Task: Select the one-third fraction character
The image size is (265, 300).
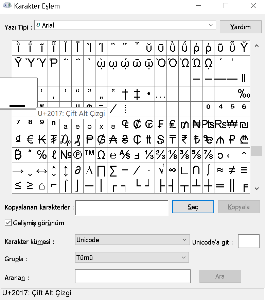Action: tap(148, 155)
